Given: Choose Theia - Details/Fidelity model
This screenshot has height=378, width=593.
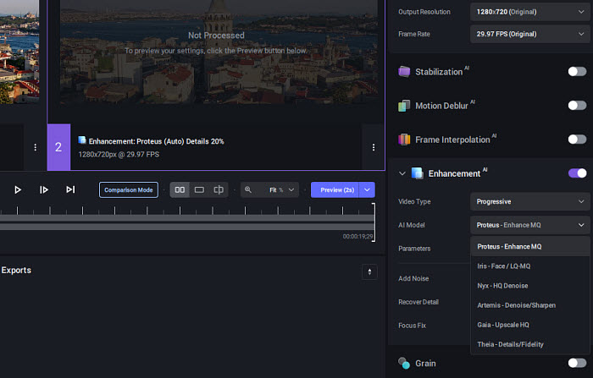Looking at the screenshot, I should click(529, 344).
